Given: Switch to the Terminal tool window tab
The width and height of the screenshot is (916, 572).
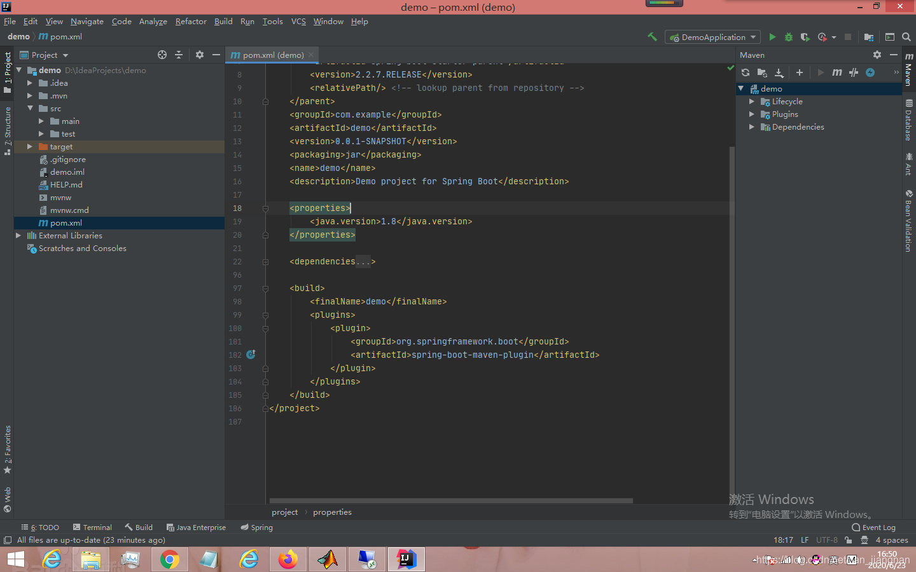Looking at the screenshot, I should [96, 527].
